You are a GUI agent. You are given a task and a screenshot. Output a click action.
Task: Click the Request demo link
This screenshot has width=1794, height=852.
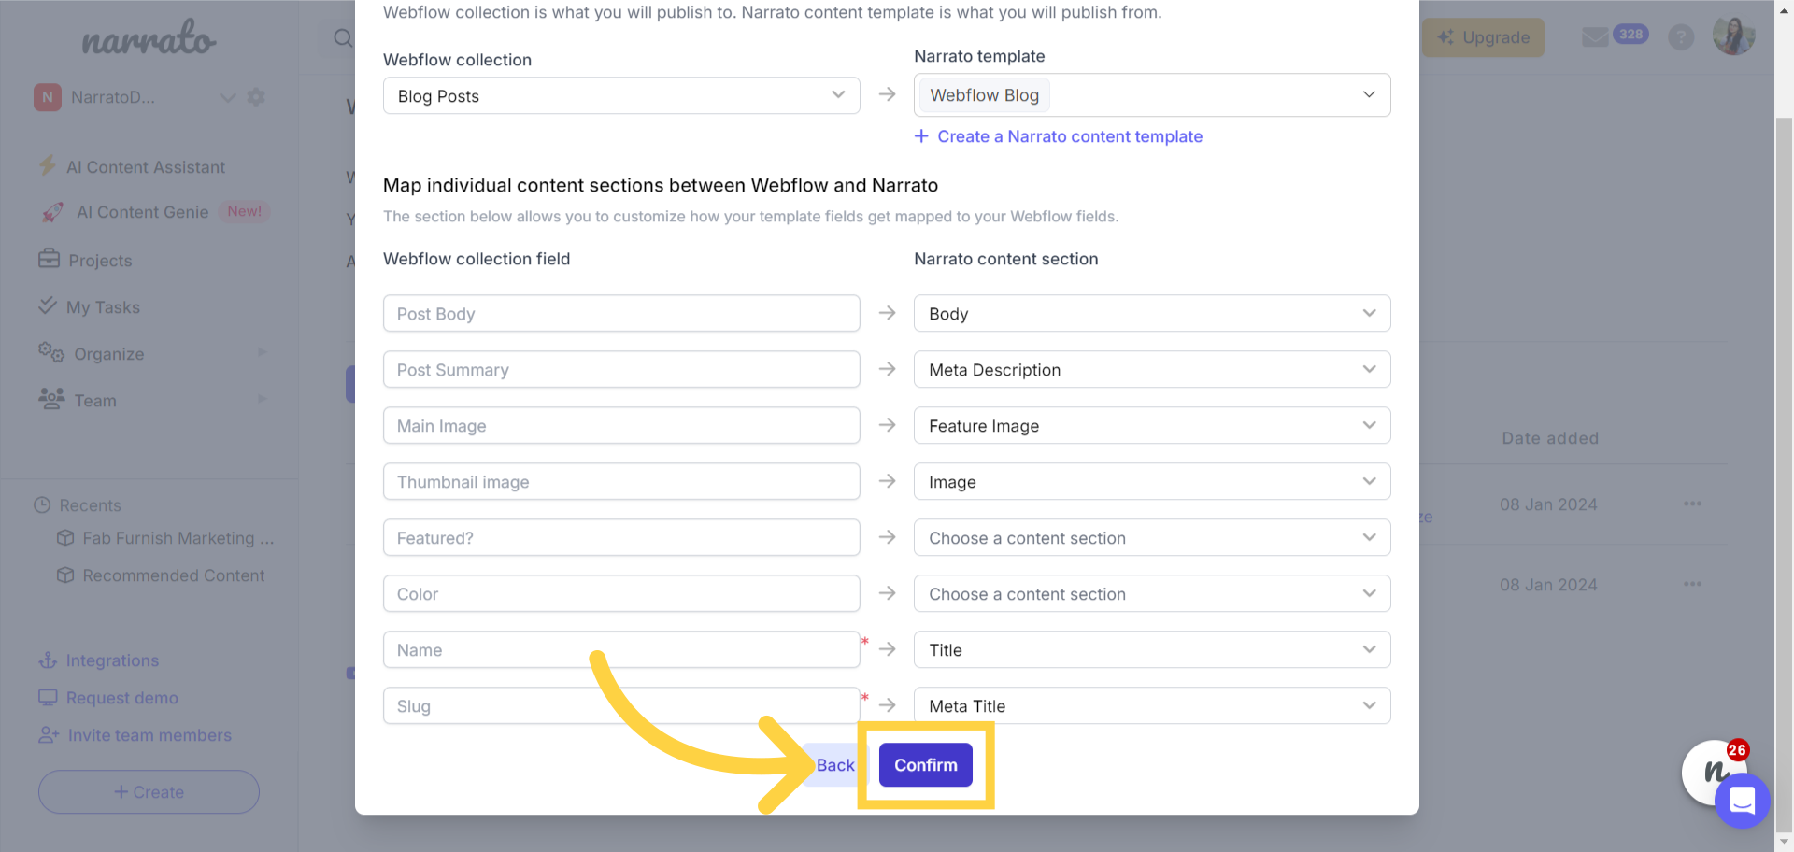coord(121,698)
